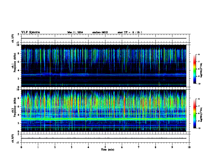Viewport: 213px width, 165px height.
Task: Click the ch.1 colorbar PSD unit label
Action: (x=201, y=70)
